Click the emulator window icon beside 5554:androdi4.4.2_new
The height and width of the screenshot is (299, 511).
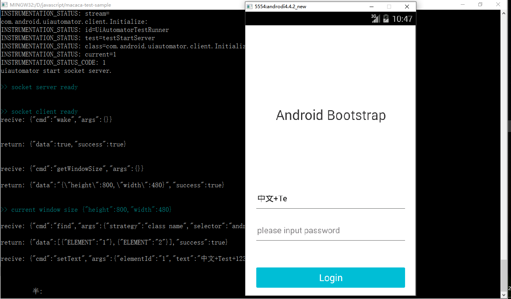[x=250, y=7]
